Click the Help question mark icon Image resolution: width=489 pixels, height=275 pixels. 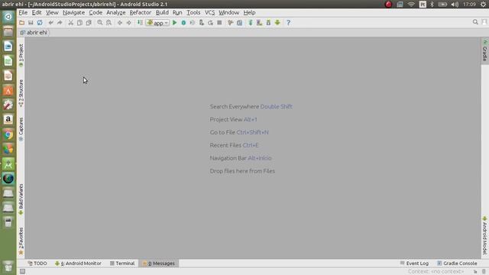click(289, 22)
